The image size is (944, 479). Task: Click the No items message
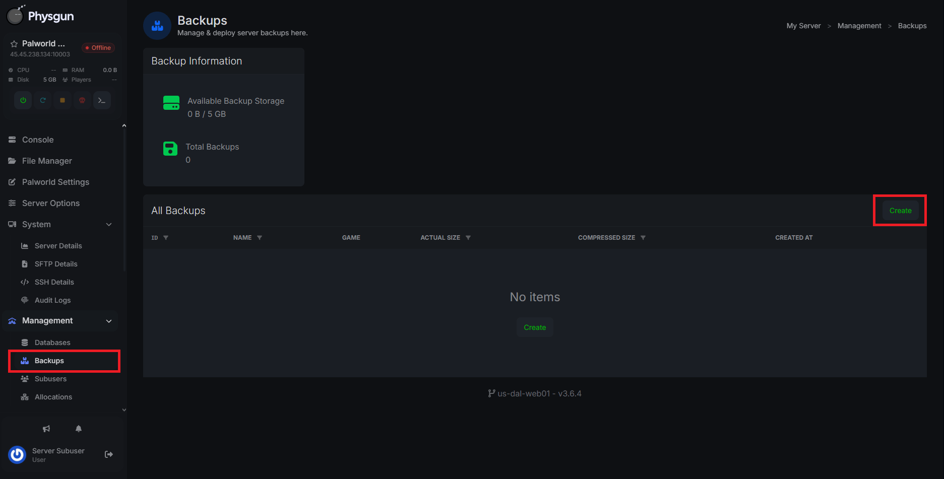[535, 297]
